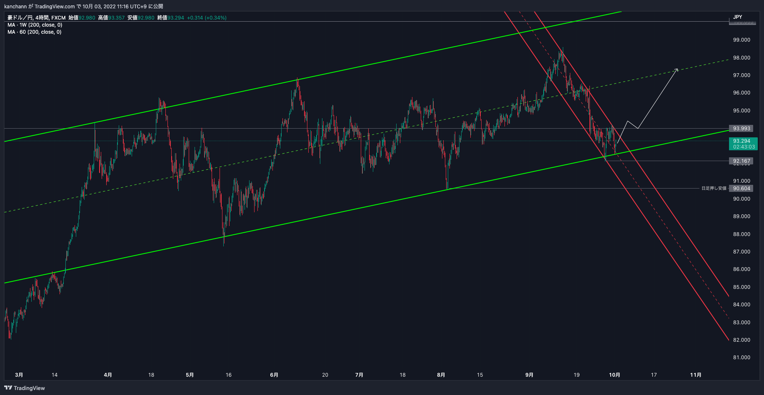Click the 安値92.980 low value
The image size is (764, 395).
pyautogui.click(x=141, y=18)
